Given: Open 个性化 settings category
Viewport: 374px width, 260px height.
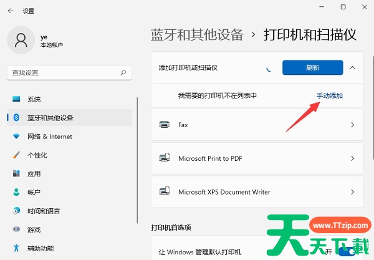Looking at the screenshot, I should [70, 155].
